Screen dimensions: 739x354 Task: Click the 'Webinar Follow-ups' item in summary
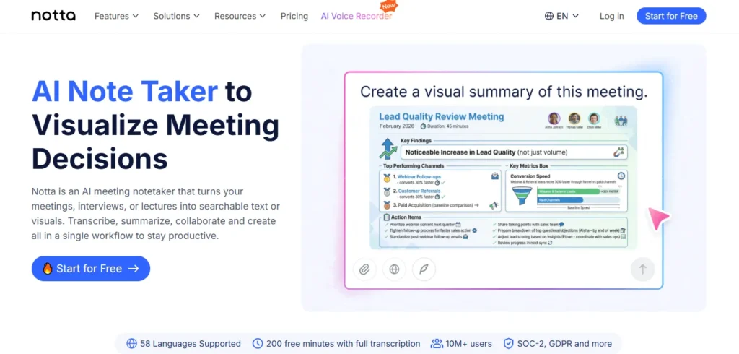(x=419, y=176)
